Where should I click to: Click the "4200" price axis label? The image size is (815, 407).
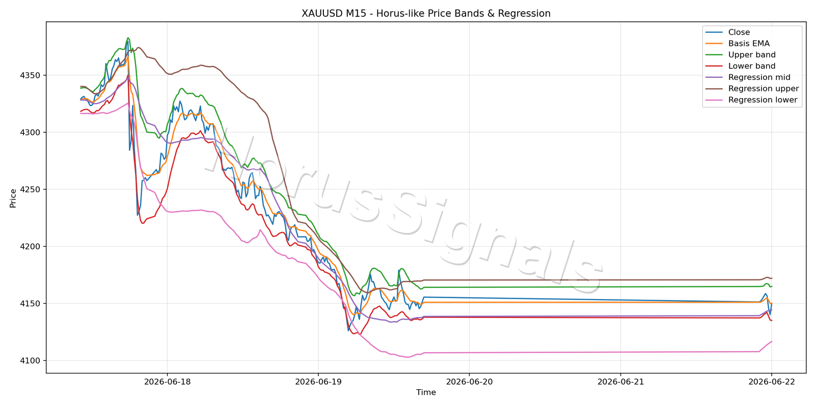pyautogui.click(x=30, y=247)
